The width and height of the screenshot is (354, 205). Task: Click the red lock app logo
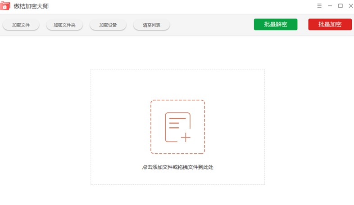[x=5, y=6]
